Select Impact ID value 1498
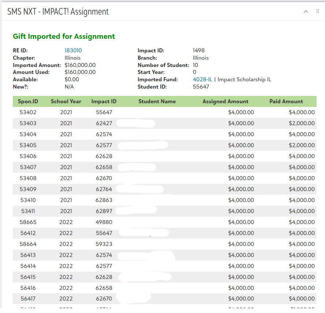 coord(199,51)
